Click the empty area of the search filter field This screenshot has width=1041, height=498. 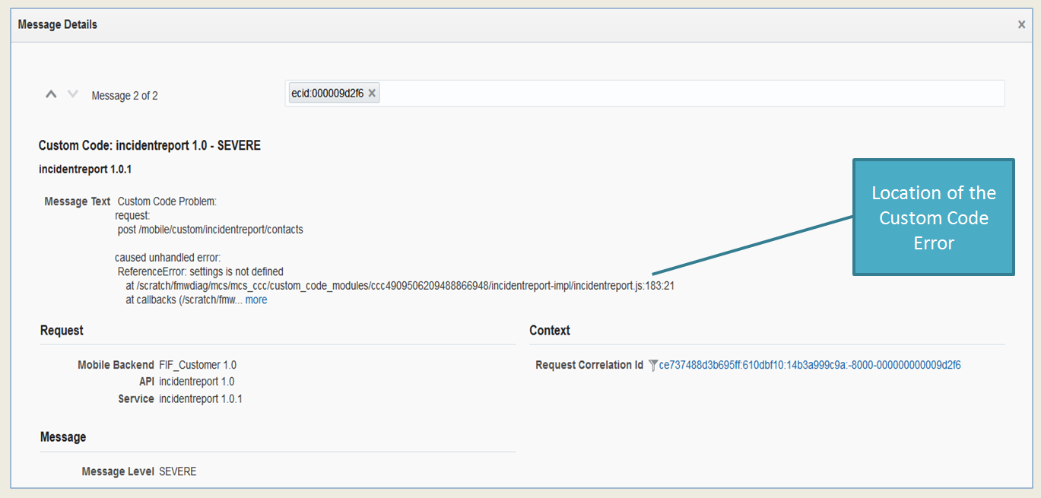[x=684, y=94]
